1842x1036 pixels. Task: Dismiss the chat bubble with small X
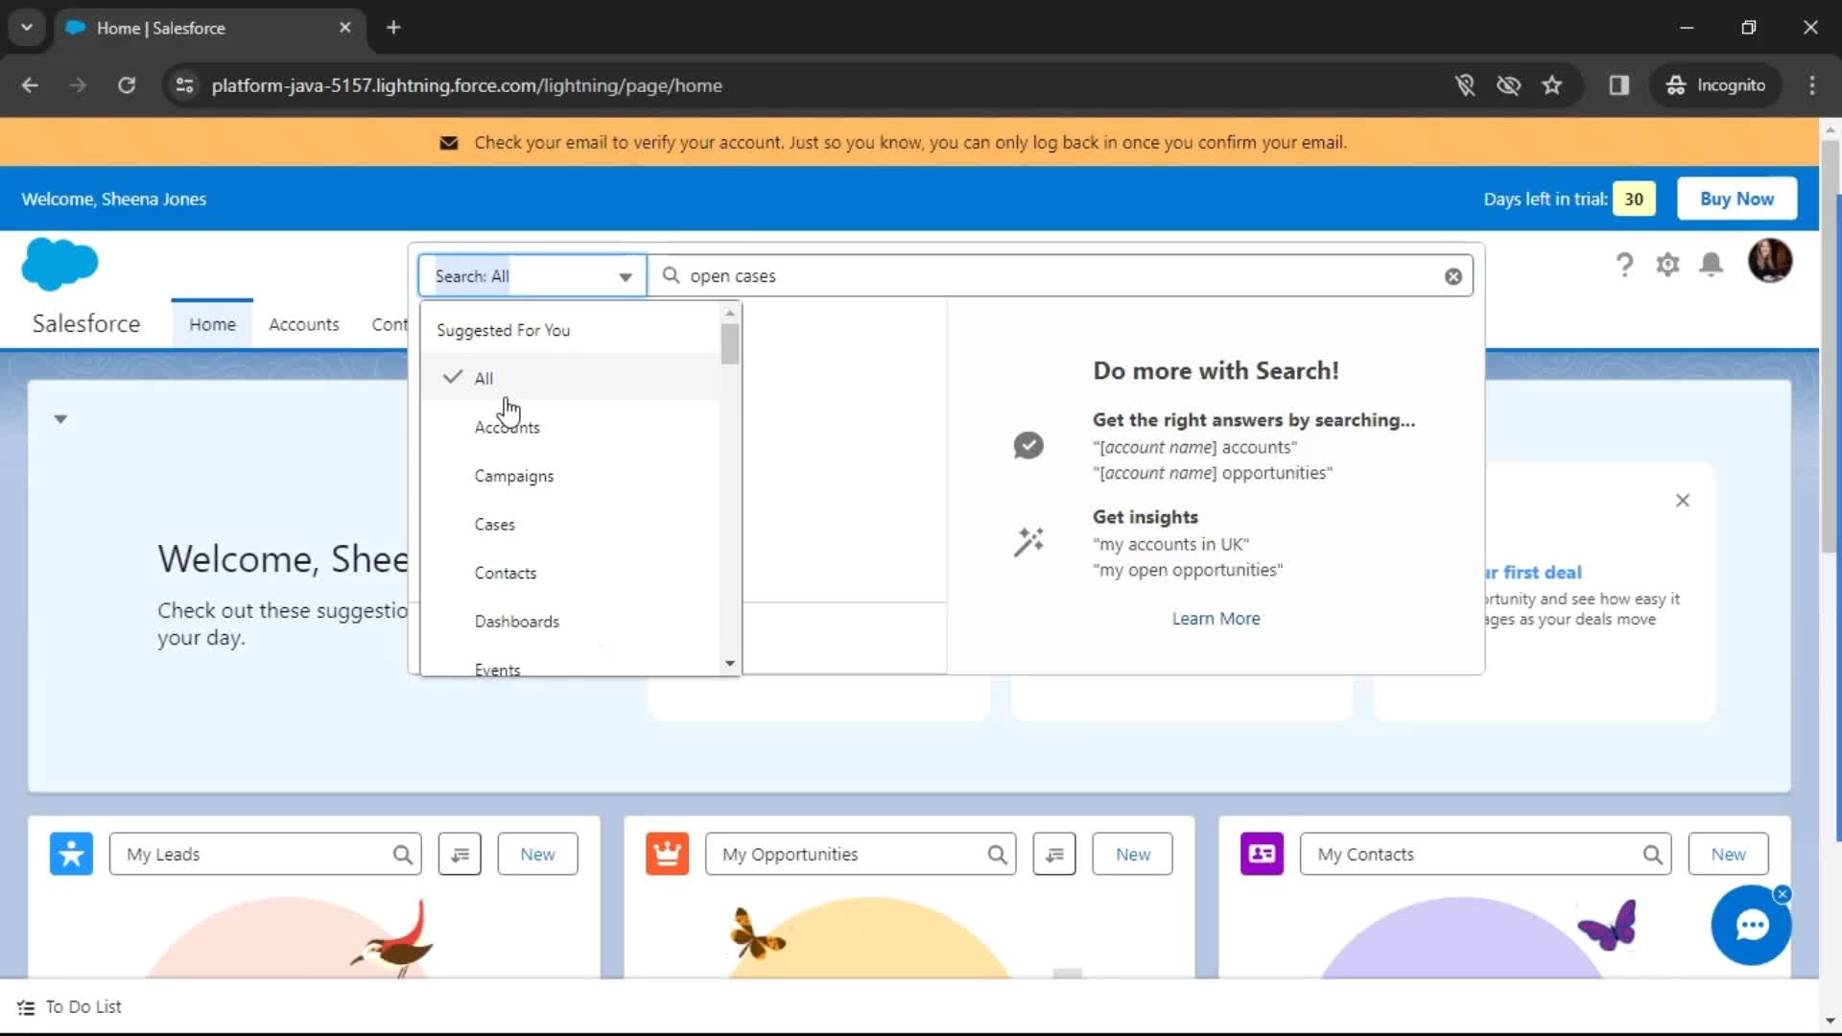coord(1783,894)
